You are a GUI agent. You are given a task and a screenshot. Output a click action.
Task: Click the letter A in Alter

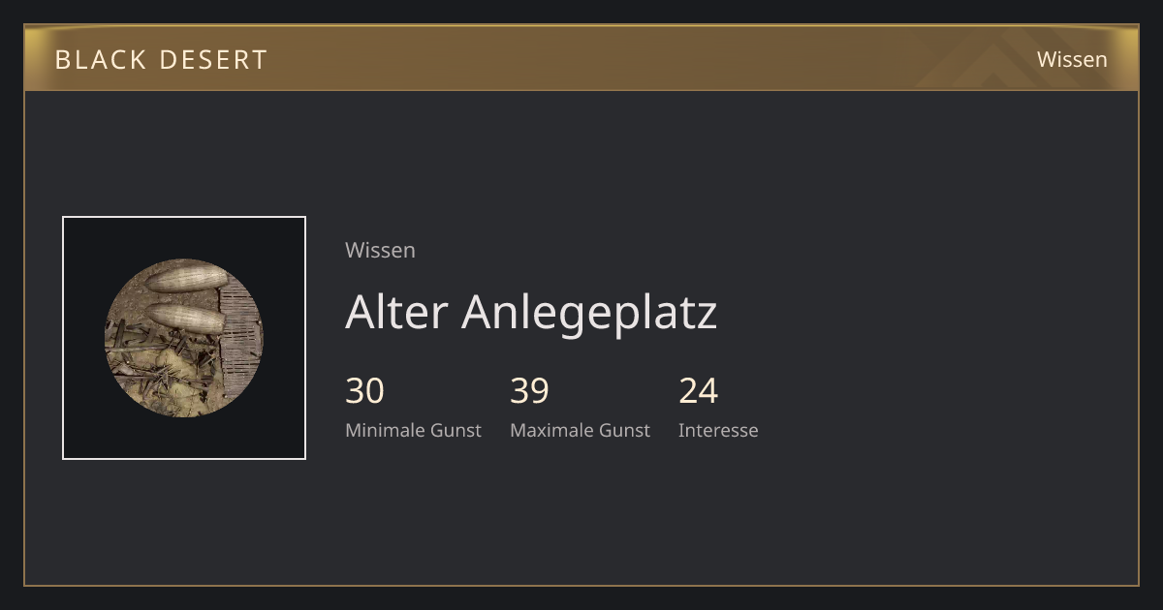click(361, 312)
